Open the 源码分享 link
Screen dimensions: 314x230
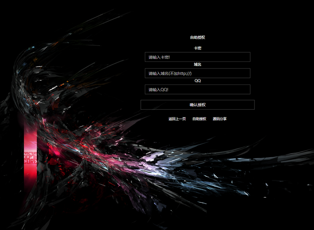pyautogui.click(x=220, y=119)
